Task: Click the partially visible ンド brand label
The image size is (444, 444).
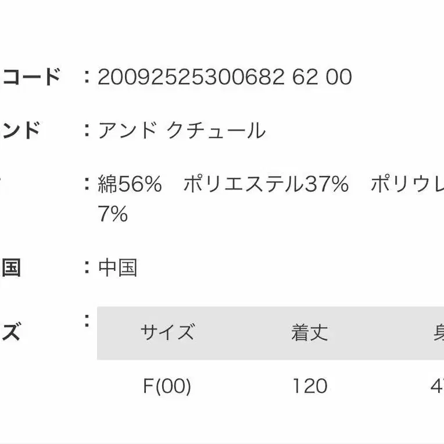Action: coord(21,131)
